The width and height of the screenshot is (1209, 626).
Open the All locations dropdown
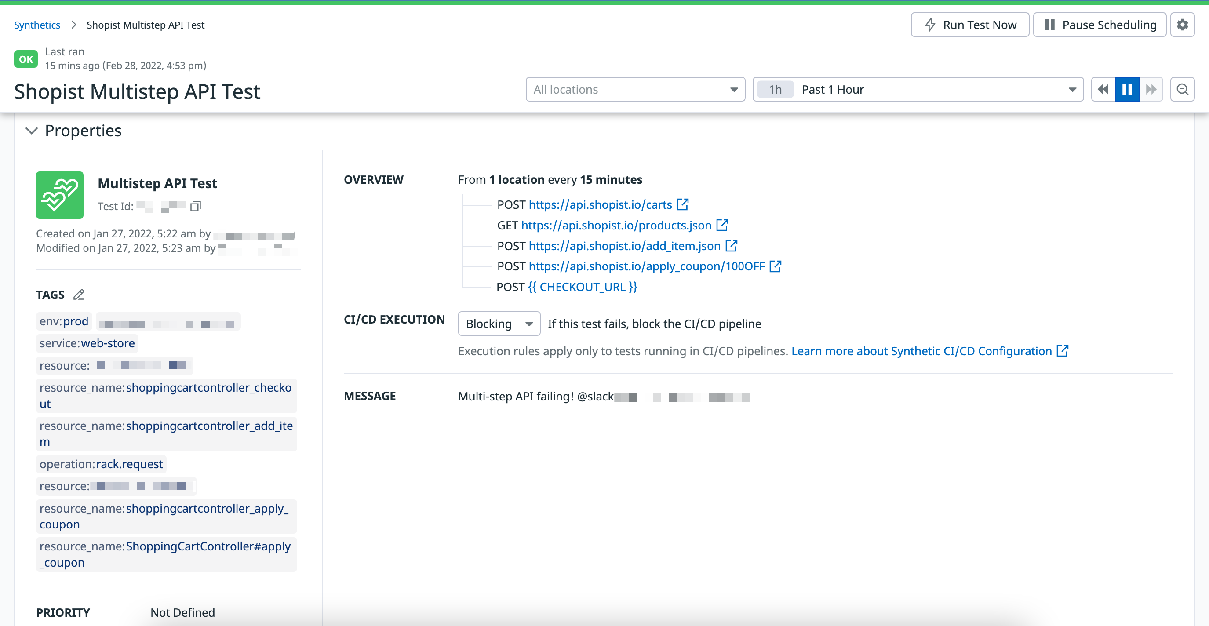635,89
